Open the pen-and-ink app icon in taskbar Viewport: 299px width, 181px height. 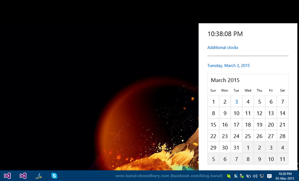pyautogui.click(x=39, y=176)
